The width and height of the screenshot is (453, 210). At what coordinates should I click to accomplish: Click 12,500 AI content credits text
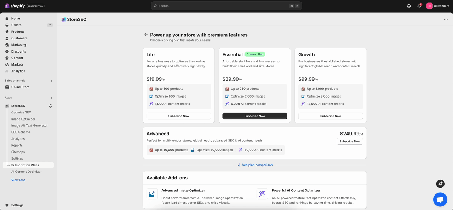tap(325, 104)
